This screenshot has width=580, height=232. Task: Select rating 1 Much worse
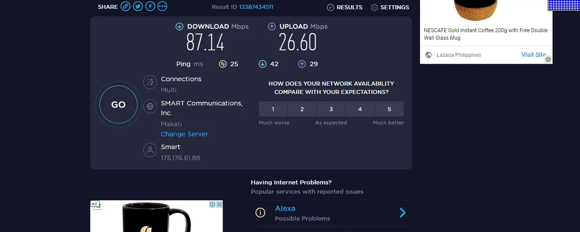[273, 109]
